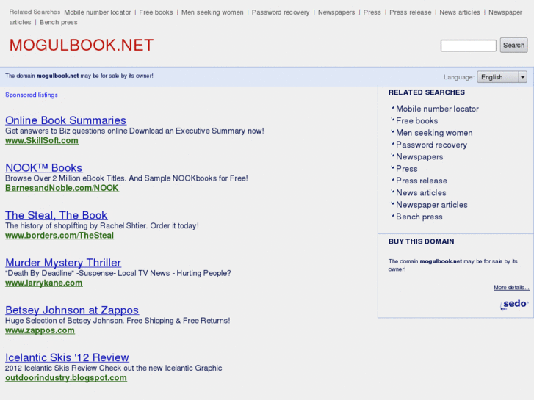Click the sedo logo

514,304
